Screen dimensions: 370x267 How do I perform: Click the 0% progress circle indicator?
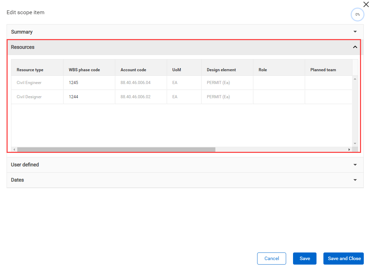tap(358, 15)
